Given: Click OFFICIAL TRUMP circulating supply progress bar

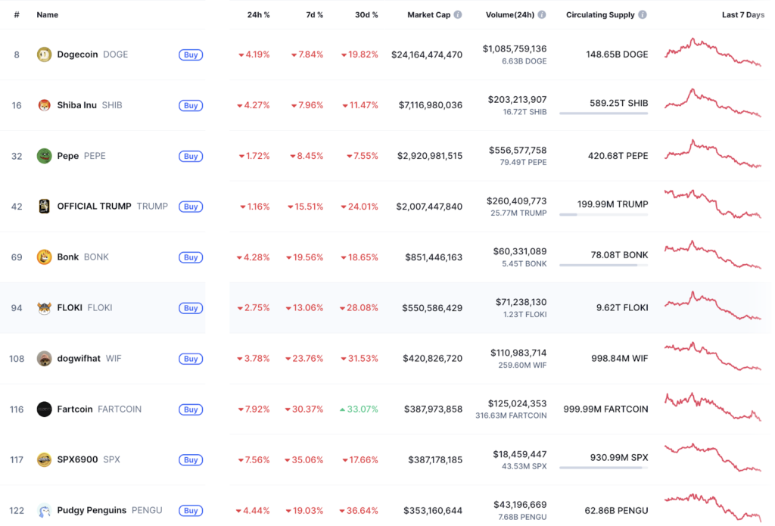Looking at the screenshot, I should [603, 214].
